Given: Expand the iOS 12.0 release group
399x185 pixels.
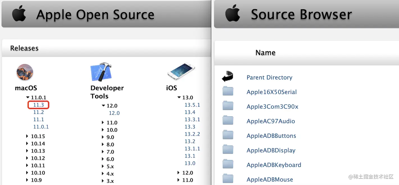Looking at the screenshot, I should (179, 173).
